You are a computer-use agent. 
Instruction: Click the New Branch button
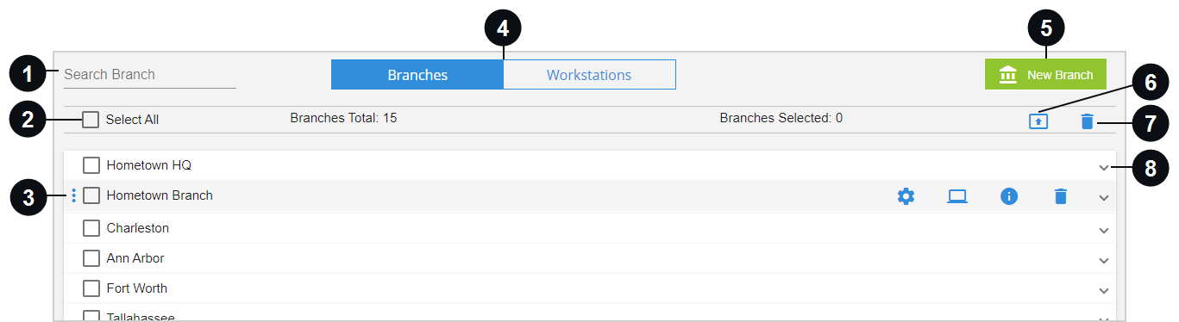click(1045, 75)
